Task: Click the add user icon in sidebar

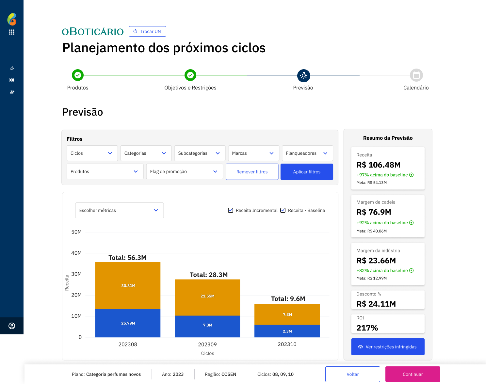Action: point(12,92)
